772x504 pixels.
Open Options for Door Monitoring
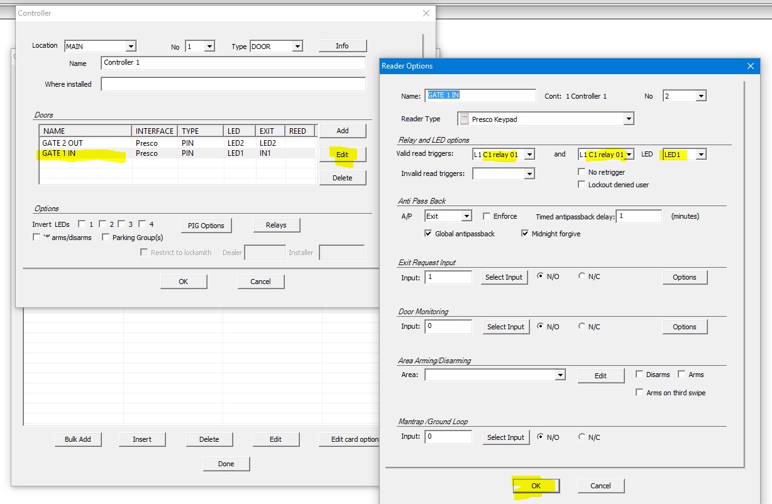(685, 327)
